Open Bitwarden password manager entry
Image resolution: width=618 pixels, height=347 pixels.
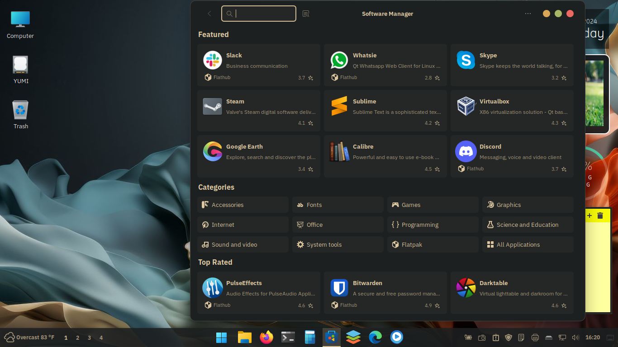click(x=385, y=293)
